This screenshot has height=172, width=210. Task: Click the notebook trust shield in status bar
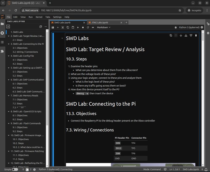click(x=165, y=169)
